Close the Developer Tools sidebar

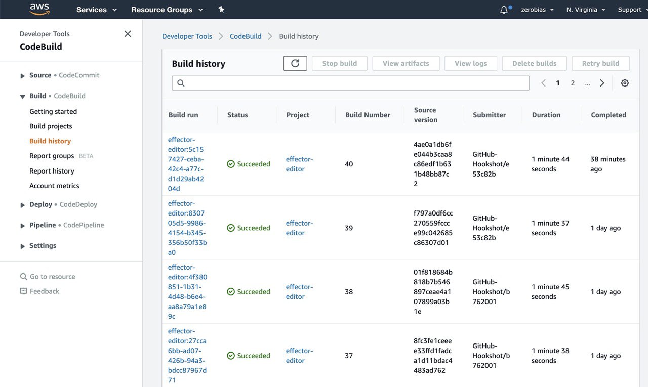point(128,34)
